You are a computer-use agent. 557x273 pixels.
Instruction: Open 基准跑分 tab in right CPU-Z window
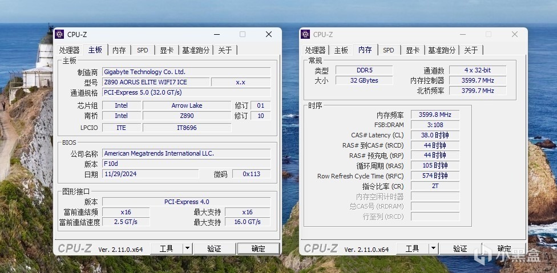point(442,50)
